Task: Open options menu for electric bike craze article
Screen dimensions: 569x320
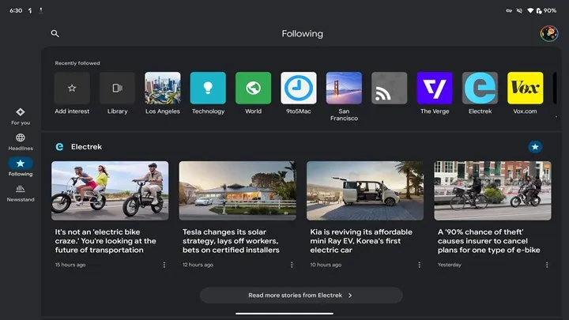Action: tap(164, 265)
